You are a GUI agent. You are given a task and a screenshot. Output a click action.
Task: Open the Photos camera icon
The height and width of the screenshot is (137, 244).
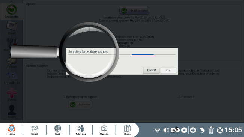[x=104, y=130]
